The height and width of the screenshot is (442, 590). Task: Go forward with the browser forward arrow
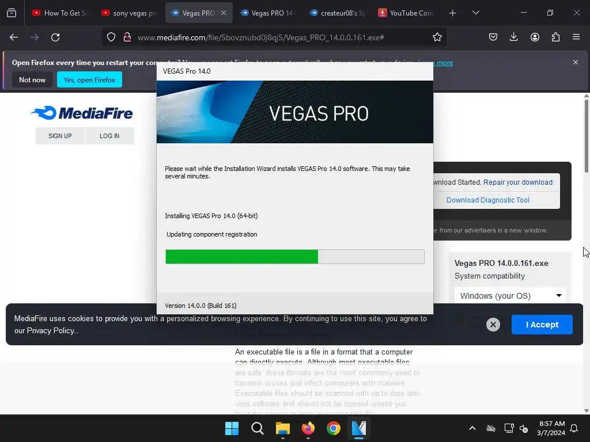point(35,37)
